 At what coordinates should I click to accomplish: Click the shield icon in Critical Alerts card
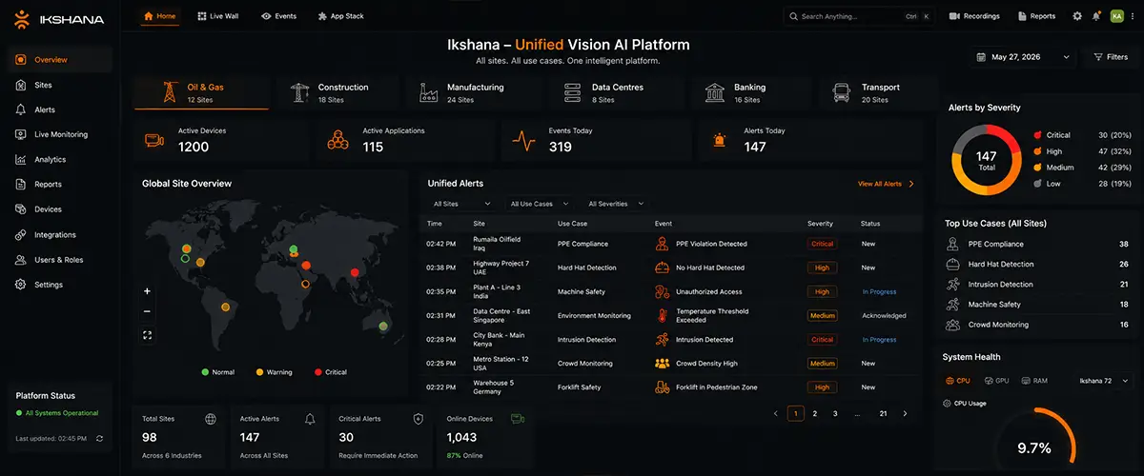[418, 418]
